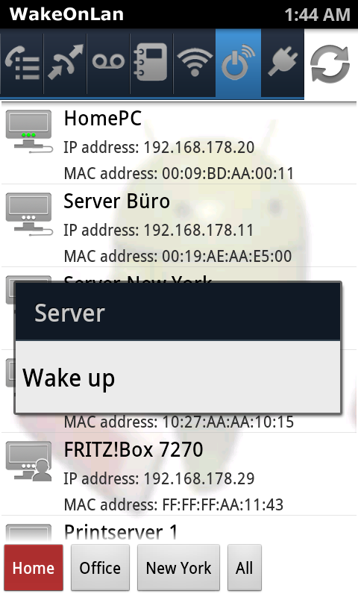Screen dimensions: 358x597
Task: Select the Home filter button
Action: [34, 567]
